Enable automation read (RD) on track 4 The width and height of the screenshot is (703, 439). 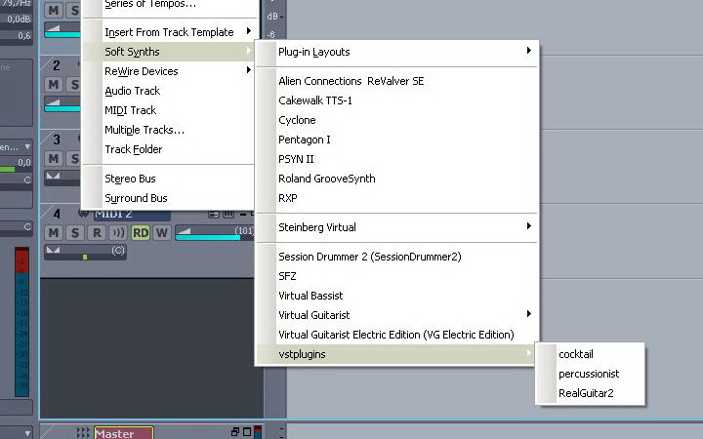[x=141, y=232]
